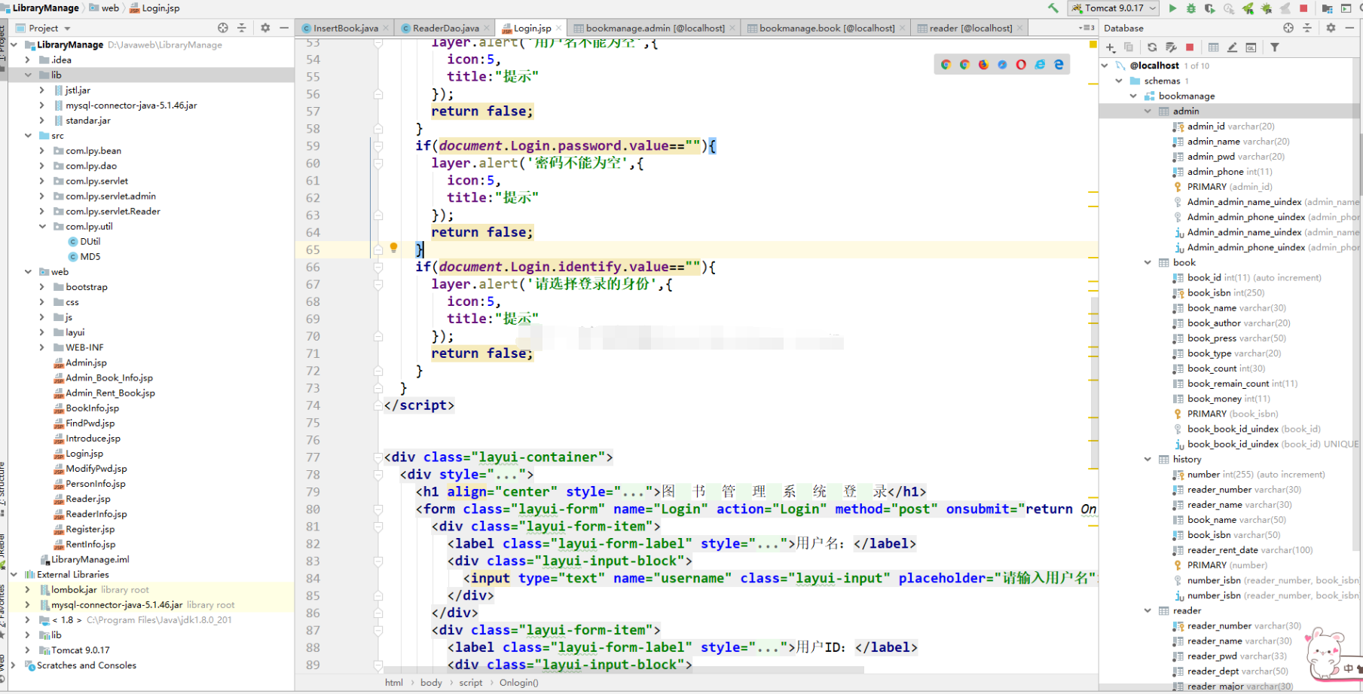The height and width of the screenshot is (694, 1363).
Task: Collapse the book table in Database tree
Action: point(1148,262)
